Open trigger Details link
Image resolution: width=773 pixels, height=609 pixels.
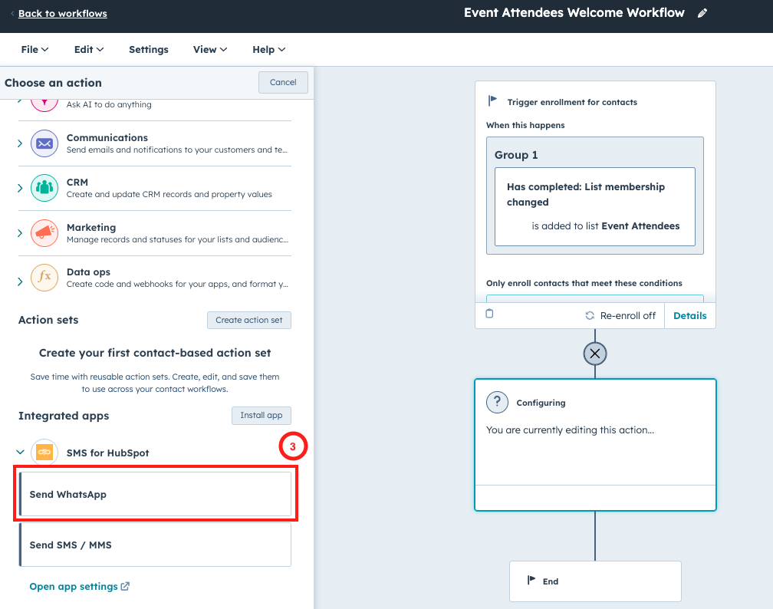[689, 315]
